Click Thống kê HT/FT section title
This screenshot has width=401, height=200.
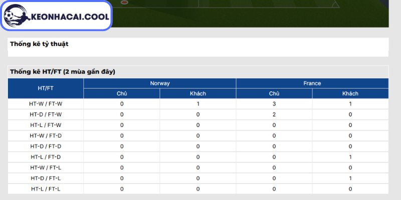pyautogui.click(x=63, y=71)
